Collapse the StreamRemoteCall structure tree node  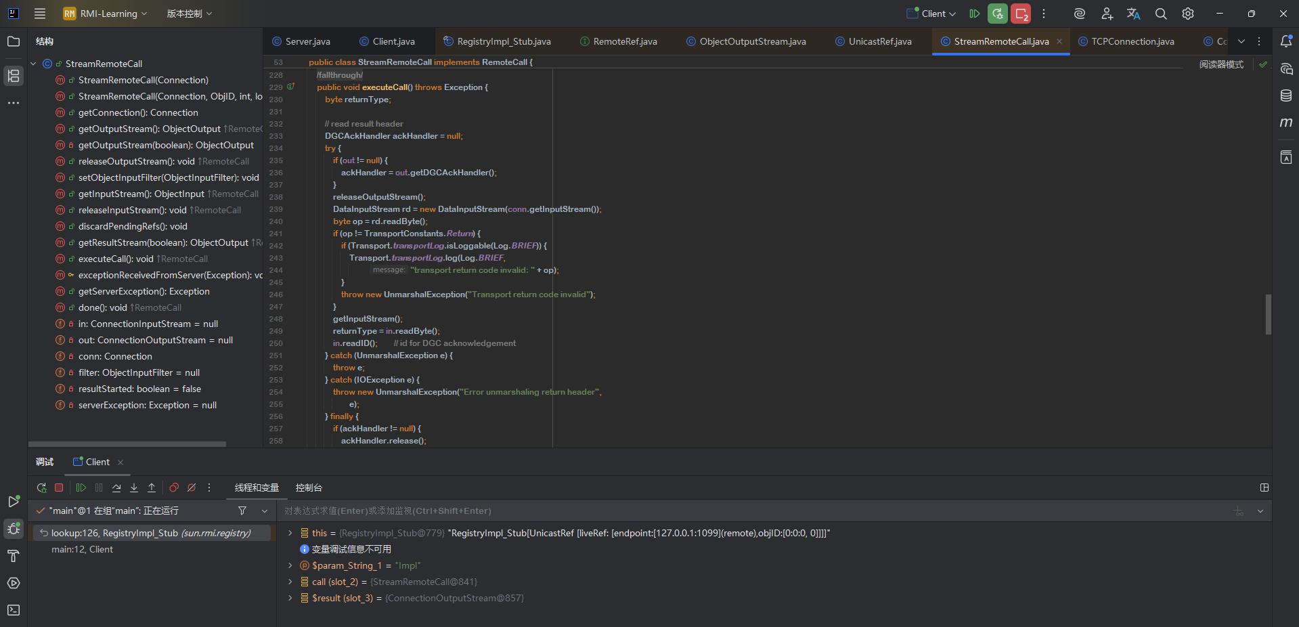click(x=33, y=64)
